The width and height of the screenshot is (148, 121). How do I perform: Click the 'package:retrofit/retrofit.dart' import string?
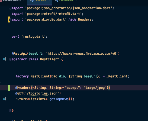point(53,14)
